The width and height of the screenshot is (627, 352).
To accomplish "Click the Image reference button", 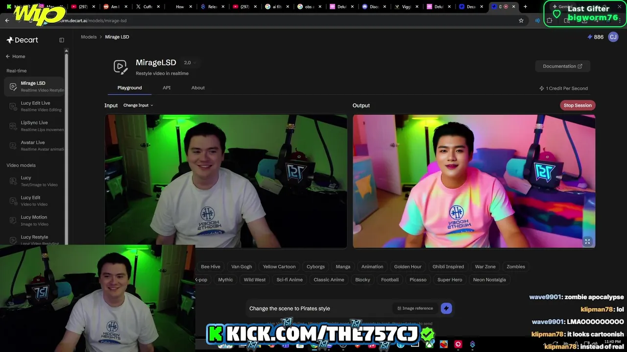I will pos(415,308).
